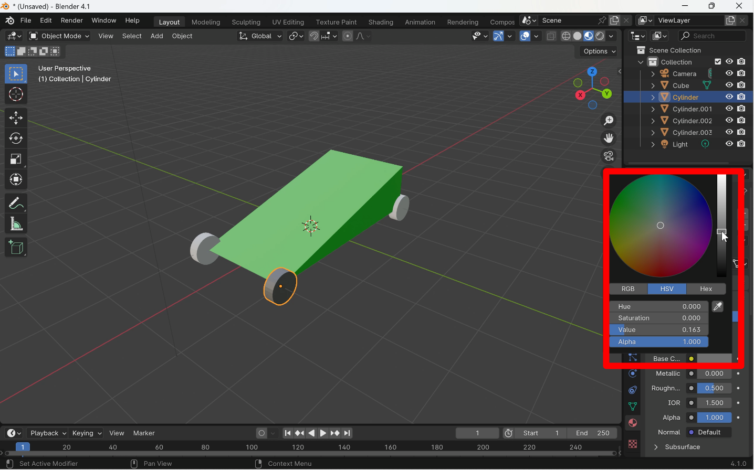Switch to rendered viewport shading
Image resolution: width=754 pixels, height=470 pixels.
pyautogui.click(x=600, y=36)
